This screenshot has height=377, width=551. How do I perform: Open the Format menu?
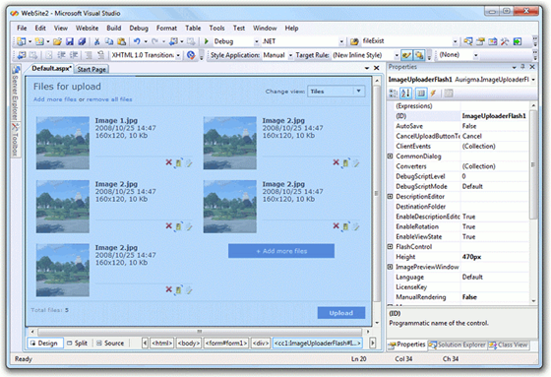166,29
